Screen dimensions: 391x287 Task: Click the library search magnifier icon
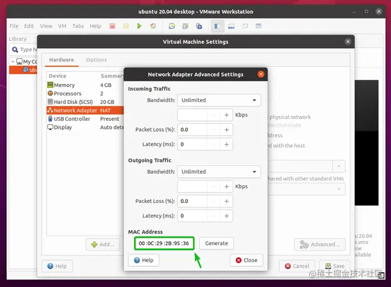coord(15,50)
